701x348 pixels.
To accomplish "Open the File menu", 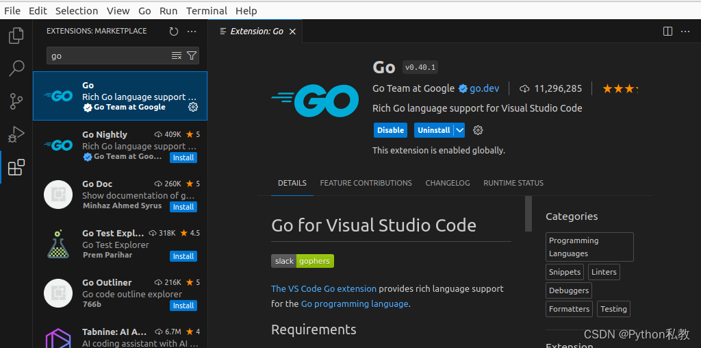I will tap(12, 11).
